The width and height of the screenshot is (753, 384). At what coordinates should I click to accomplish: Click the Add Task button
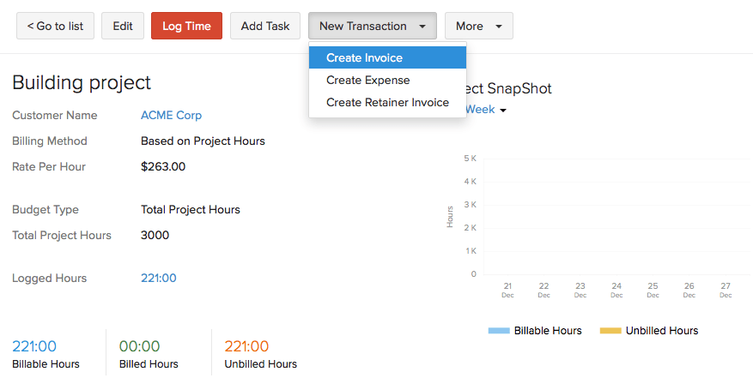pyautogui.click(x=265, y=26)
